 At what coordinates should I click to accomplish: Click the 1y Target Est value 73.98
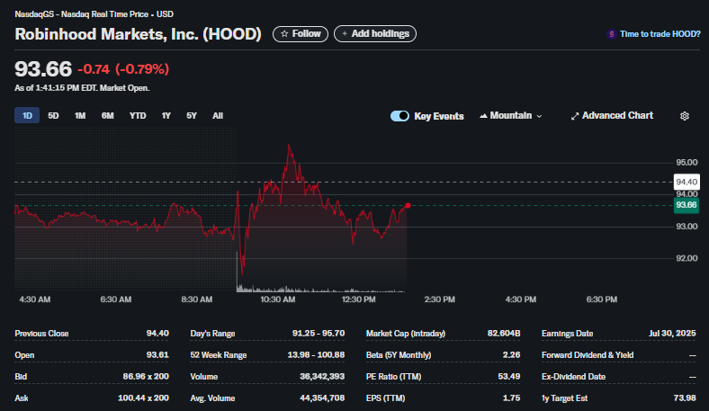[685, 398]
